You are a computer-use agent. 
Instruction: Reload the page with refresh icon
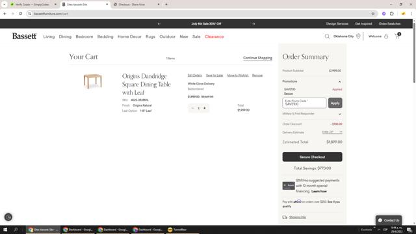pos(20,14)
